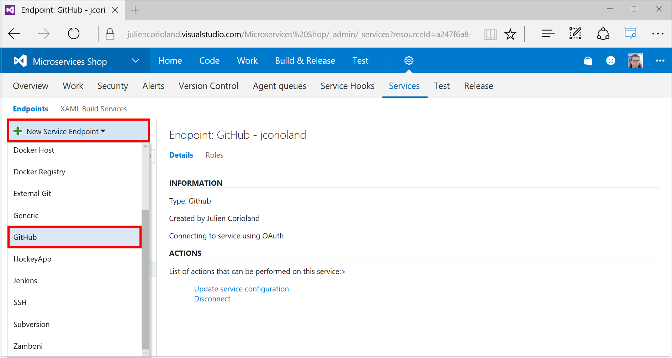672x358 pixels.
Task: Click the ellipsis icon beside the avatar
Action: pyautogui.click(x=660, y=60)
